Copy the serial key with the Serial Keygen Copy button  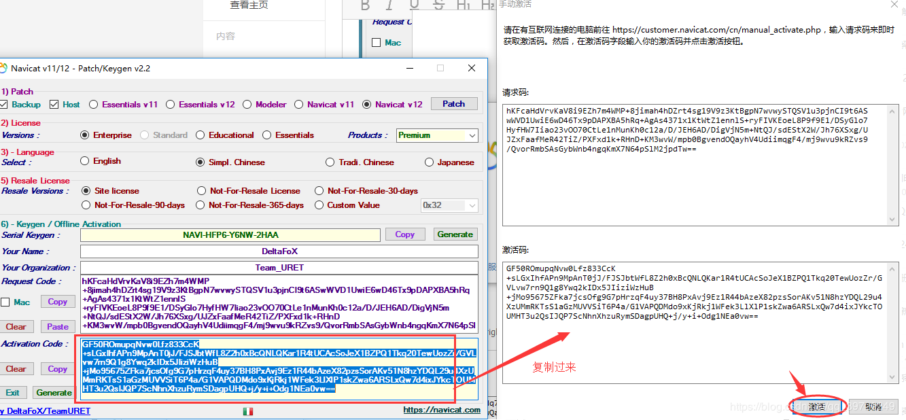pyautogui.click(x=404, y=234)
